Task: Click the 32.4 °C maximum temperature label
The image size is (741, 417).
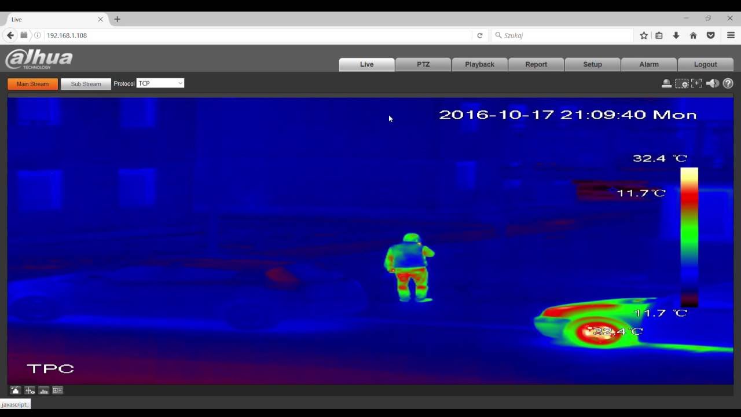Action: tap(660, 158)
